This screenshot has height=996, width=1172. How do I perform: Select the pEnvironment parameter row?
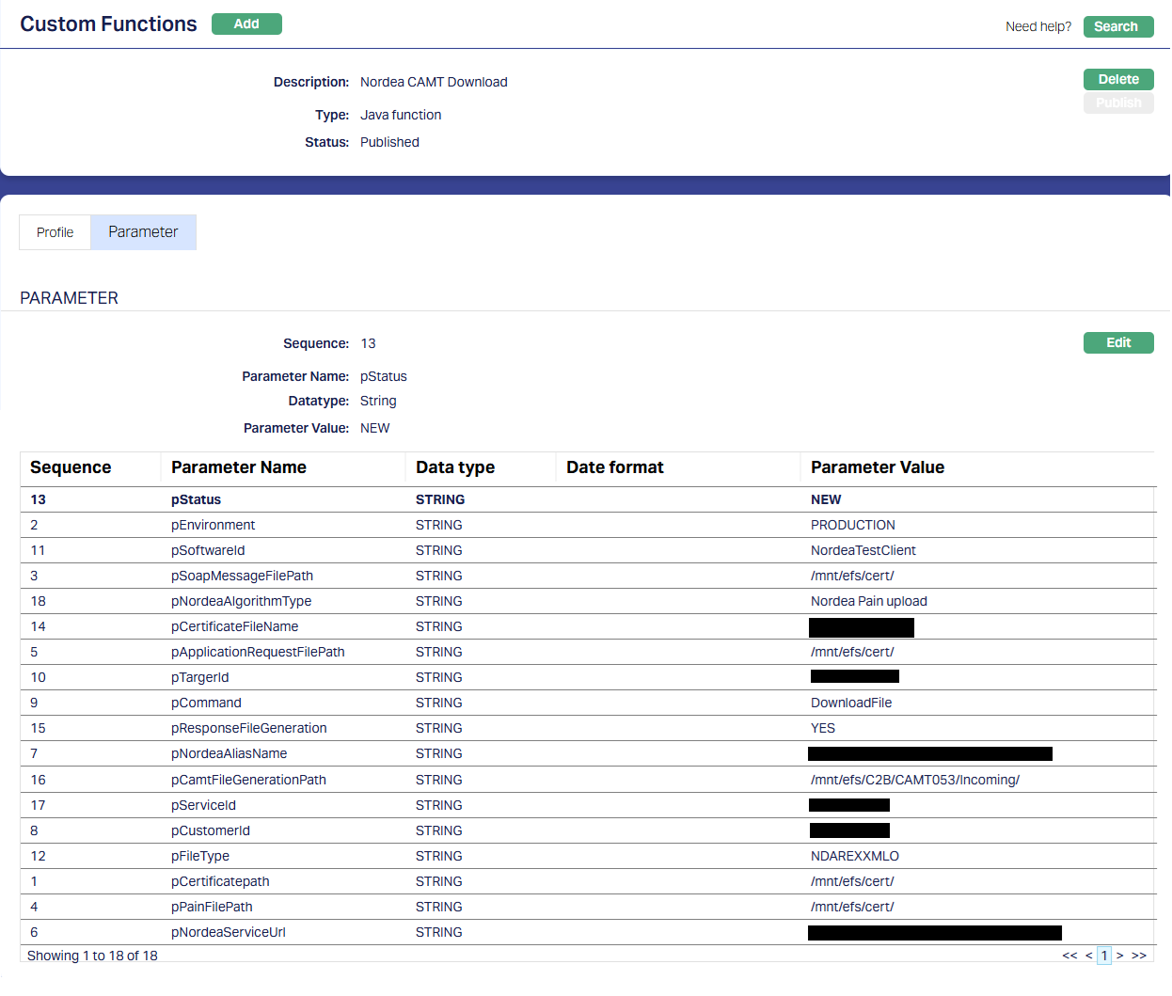point(213,525)
